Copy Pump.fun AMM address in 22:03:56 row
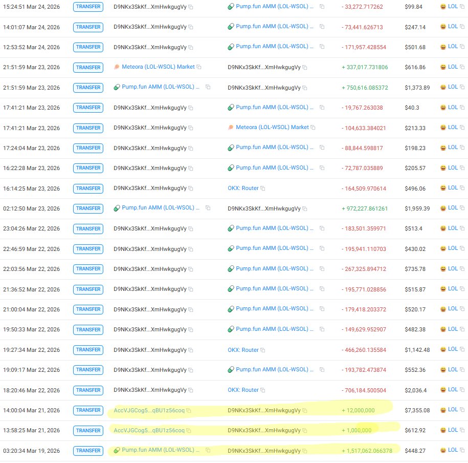This screenshot has height=463, width=468. pyautogui.click(x=322, y=269)
